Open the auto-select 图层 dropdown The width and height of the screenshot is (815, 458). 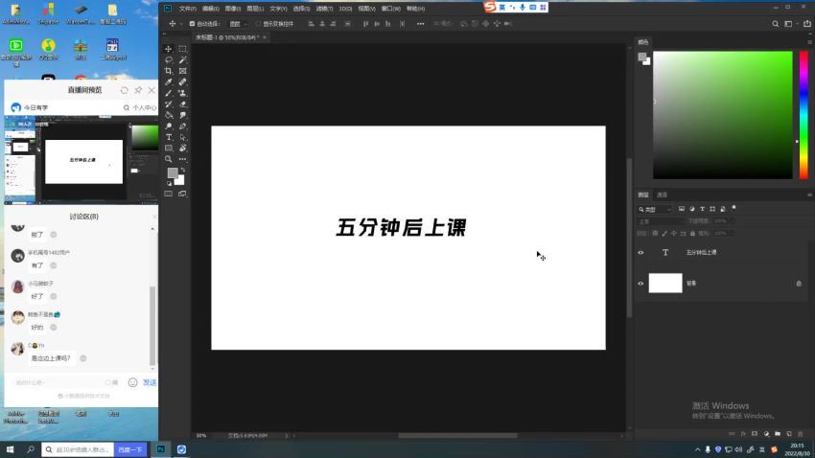tap(237, 23)
